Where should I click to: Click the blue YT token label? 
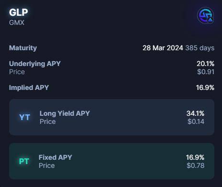tap(24, 117)
